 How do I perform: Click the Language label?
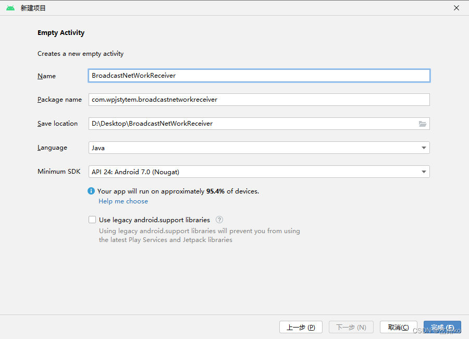[52, 148]
